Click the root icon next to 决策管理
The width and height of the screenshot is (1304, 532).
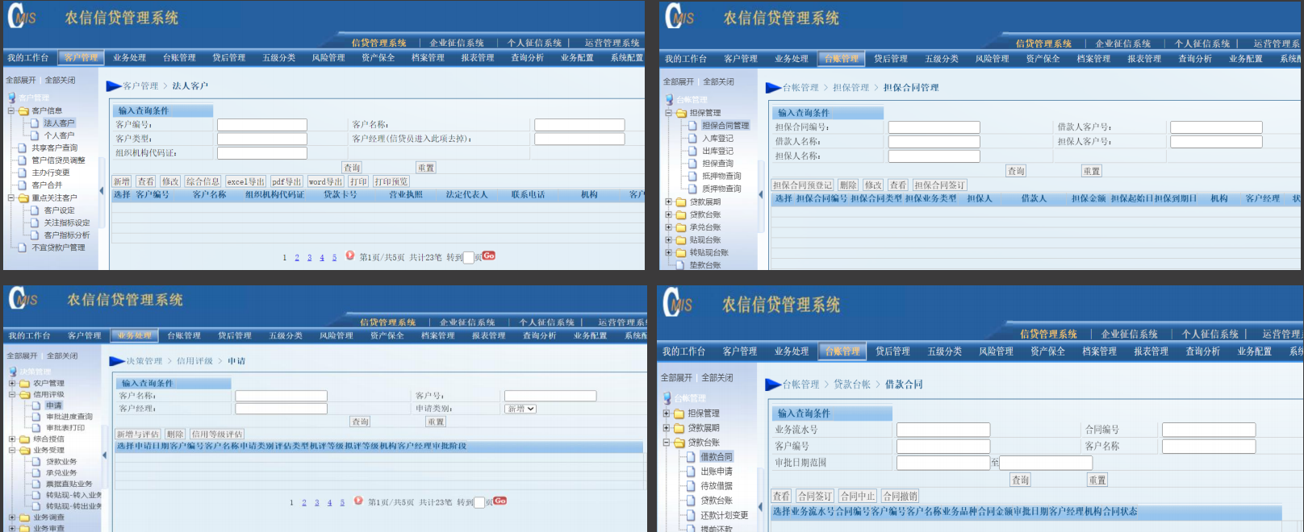(13, 372)
